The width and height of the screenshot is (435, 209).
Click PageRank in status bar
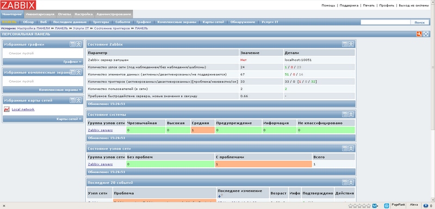[399, 205]
